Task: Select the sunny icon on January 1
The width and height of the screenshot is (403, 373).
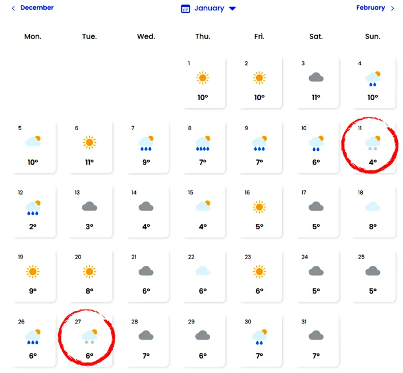Action: click(x=203, y=78)
